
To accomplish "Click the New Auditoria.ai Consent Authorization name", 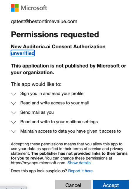I will click(58, 47).
